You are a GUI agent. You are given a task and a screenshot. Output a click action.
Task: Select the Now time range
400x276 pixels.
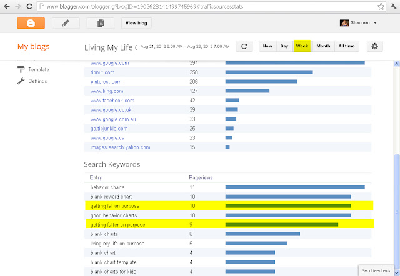(x=267, y=46)
